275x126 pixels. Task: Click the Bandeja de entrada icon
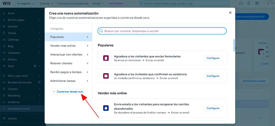coord(4,82)
